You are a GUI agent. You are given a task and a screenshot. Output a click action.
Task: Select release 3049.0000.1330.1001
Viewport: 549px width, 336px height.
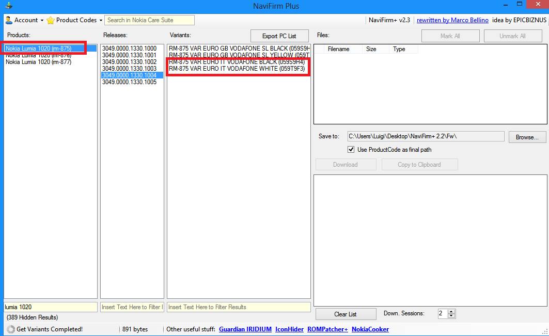132,55
